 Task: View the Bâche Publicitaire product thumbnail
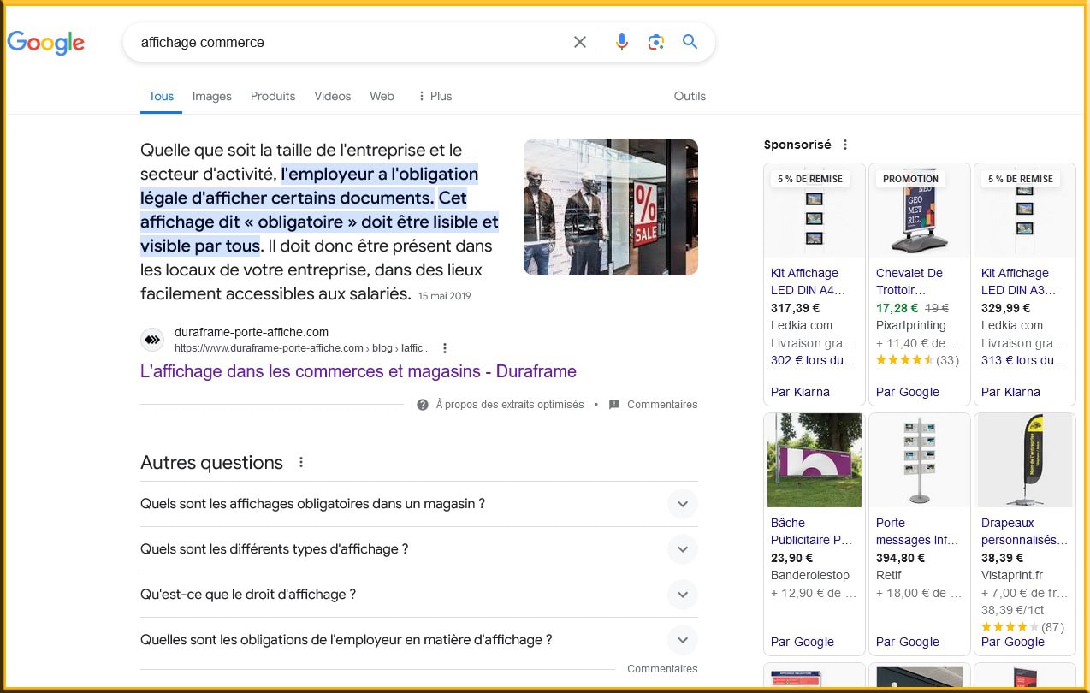pos(813,459)
